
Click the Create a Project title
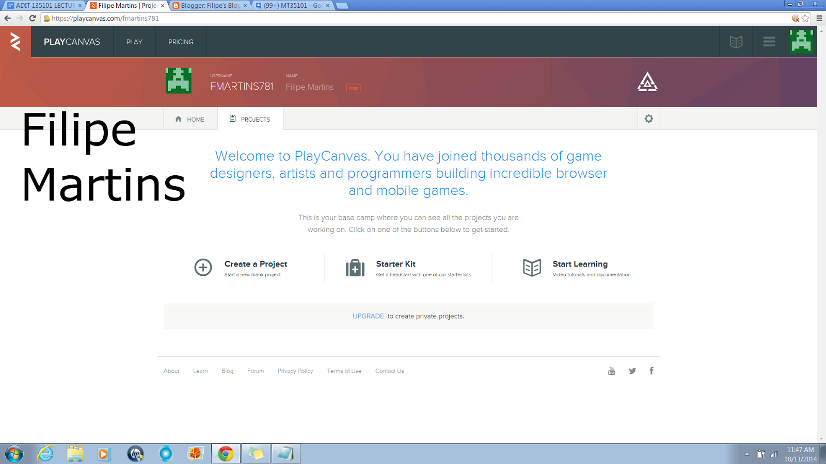(x=256, y=264)
